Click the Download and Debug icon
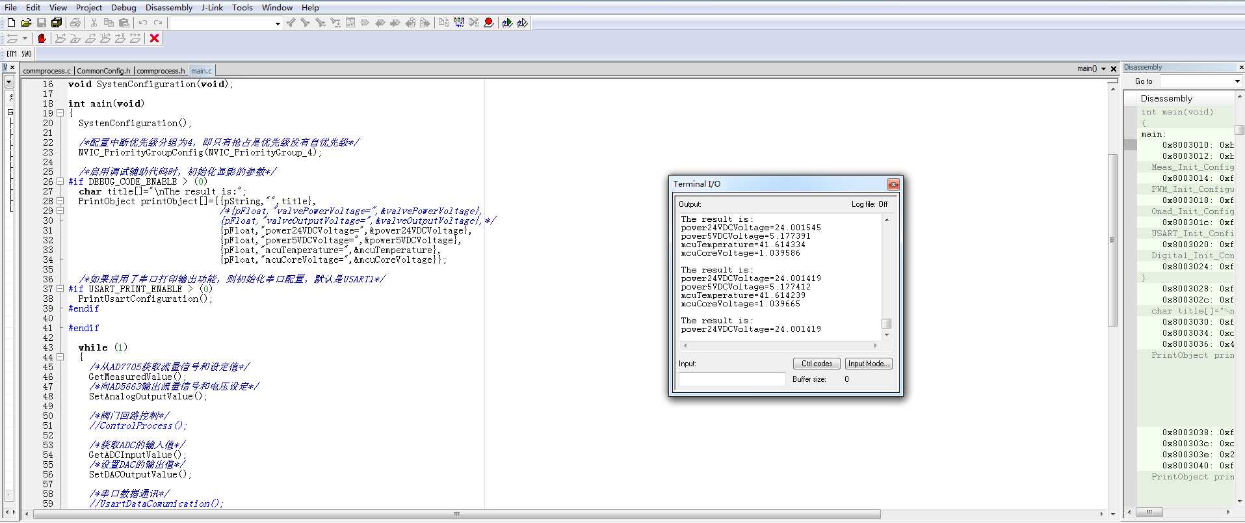The width and height of the screenshot is (1245, 523). pos(507,23)
